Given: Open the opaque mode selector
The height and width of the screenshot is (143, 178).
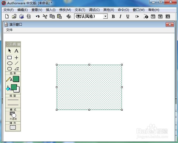Looking at the screenshot, I should coord(13,116).
